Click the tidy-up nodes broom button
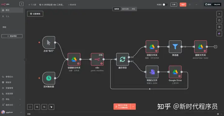Image resolution: width=224 pixels, height=116 pixels. click(x=51, y=107)
